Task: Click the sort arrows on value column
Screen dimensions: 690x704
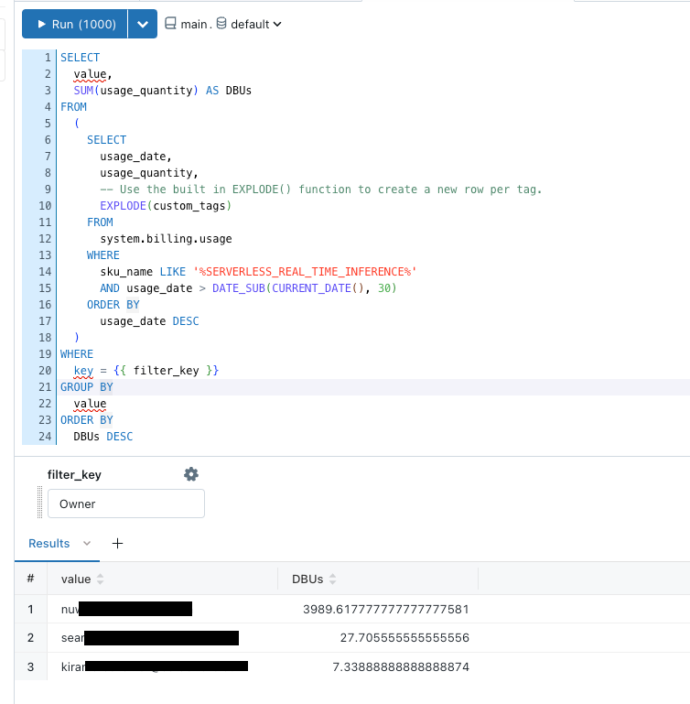Action: [101, 579]
